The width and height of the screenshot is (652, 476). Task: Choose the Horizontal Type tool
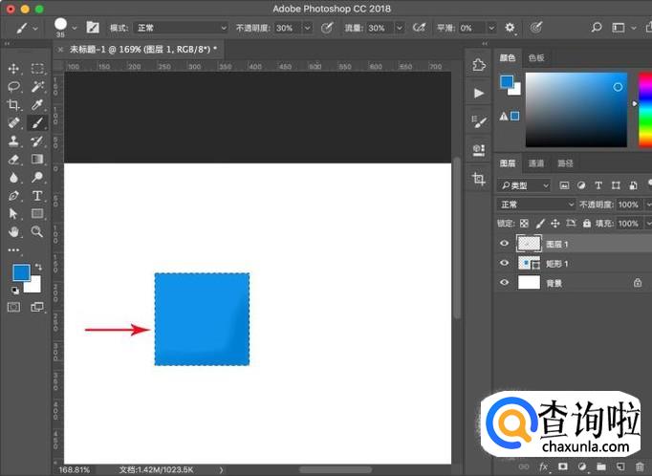click(37, 195)
